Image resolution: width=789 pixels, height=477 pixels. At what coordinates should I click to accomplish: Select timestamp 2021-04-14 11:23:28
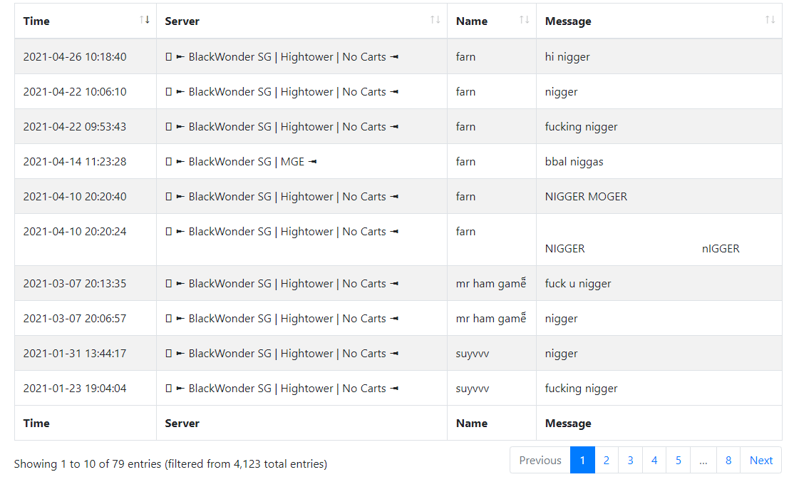pyautogui.click(x=75, y=162)
